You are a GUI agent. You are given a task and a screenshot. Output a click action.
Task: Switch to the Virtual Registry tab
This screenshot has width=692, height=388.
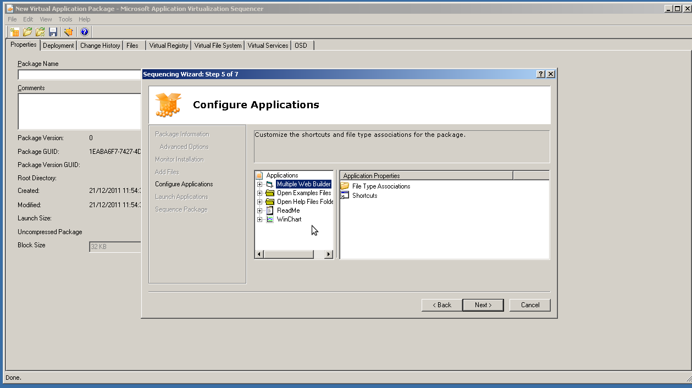(169, 46)
